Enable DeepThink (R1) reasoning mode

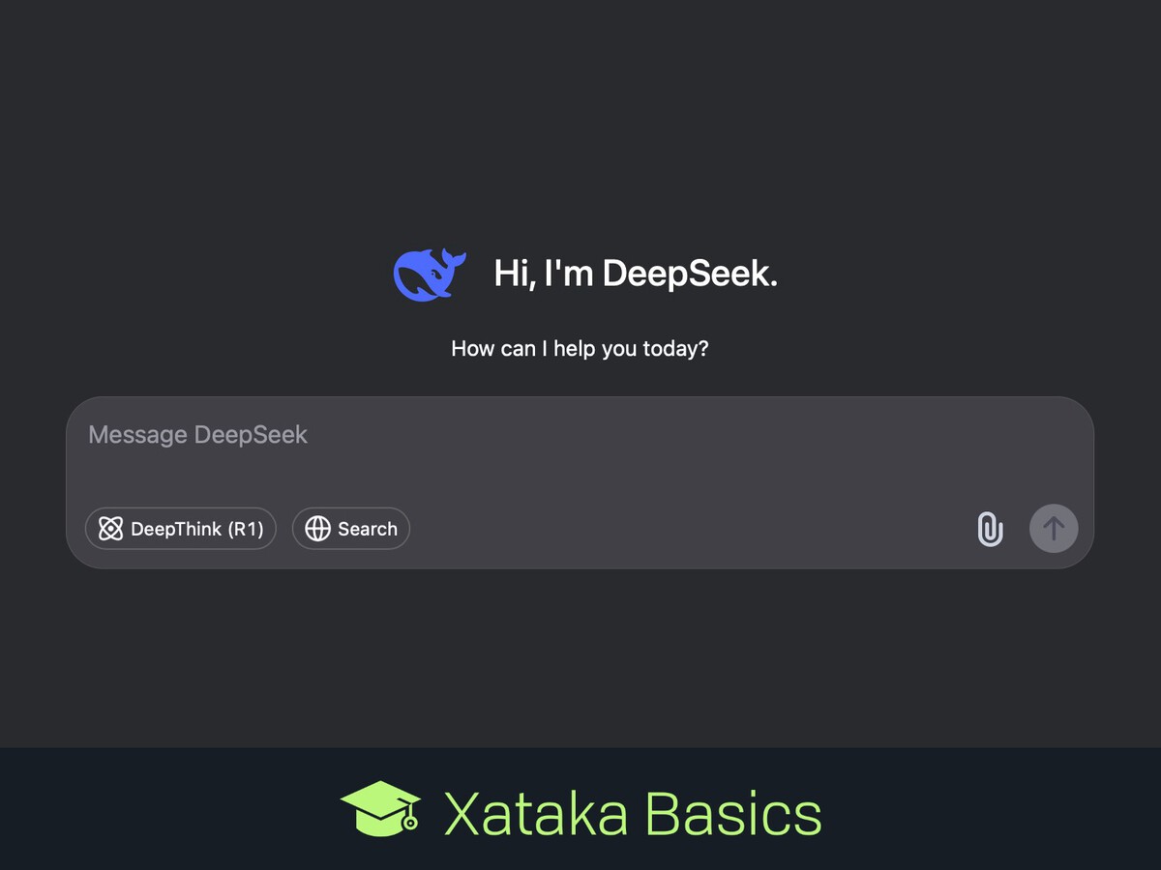[181, 529]
